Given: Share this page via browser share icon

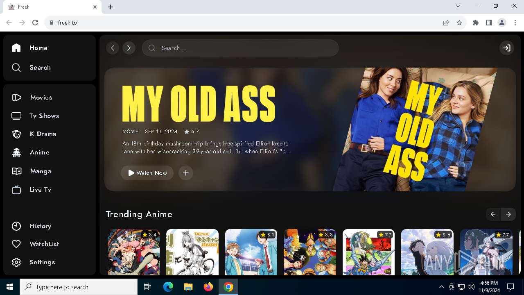Looking at the screenshot, I should (446, 23).
